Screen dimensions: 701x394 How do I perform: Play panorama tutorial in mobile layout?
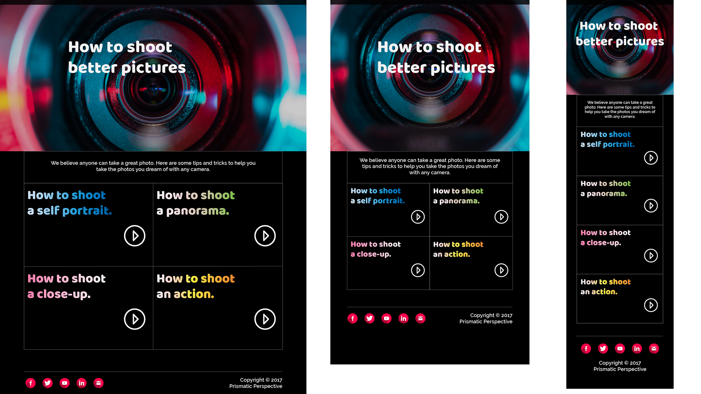click(x=651, y=206)
